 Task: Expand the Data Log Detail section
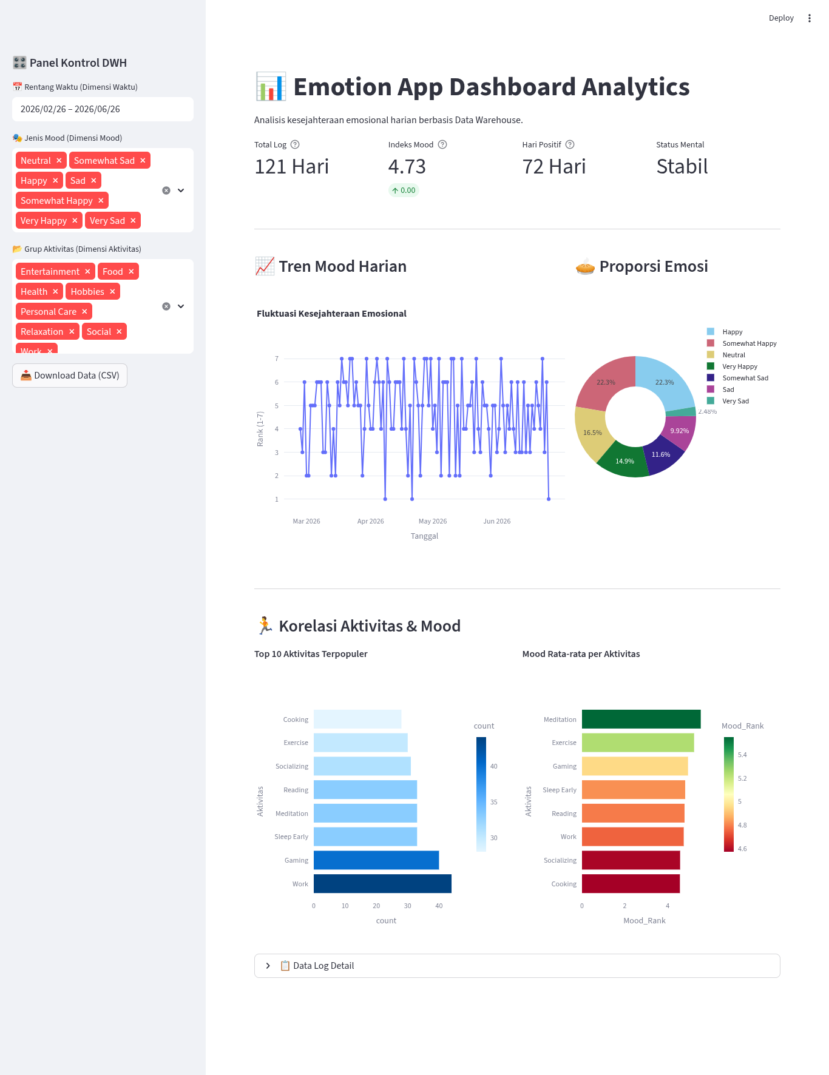[x=517, y=966]
